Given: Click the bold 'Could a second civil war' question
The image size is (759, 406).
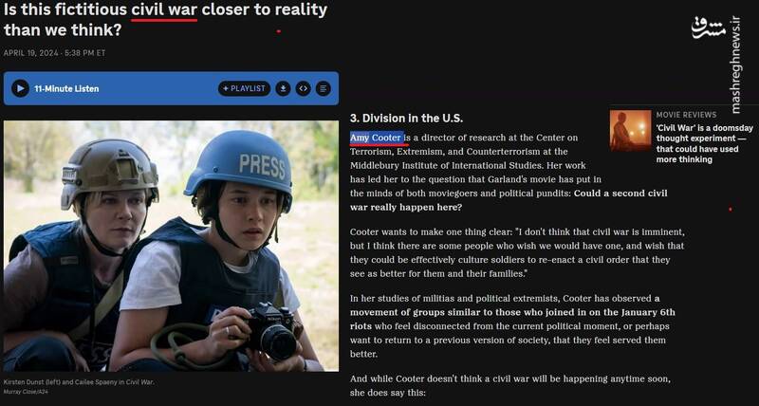Looking at the screenshot, I should pos(509,200).
